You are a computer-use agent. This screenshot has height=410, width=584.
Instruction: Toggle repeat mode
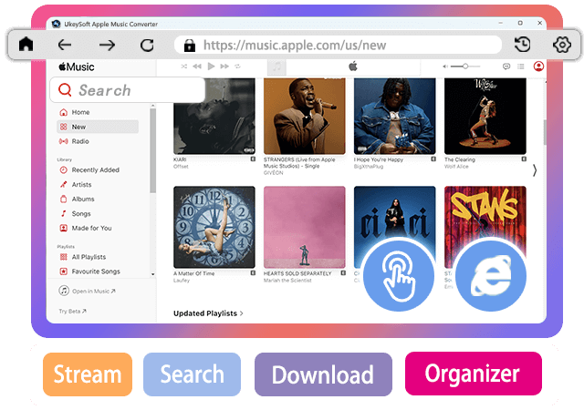[x=237, y=67]
